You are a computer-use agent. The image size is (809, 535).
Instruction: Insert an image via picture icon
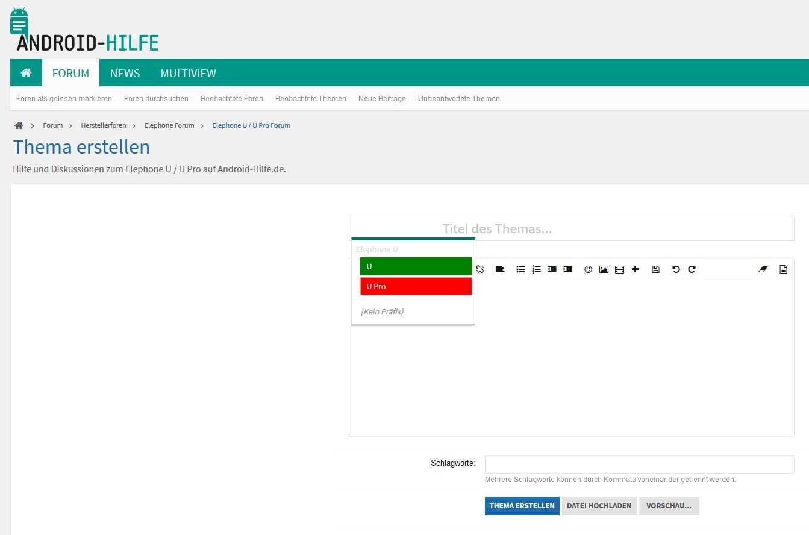tap(604, 269)
